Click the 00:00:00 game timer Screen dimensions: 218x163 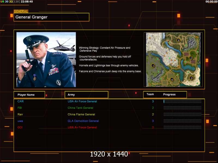click(x=211, y=2)
